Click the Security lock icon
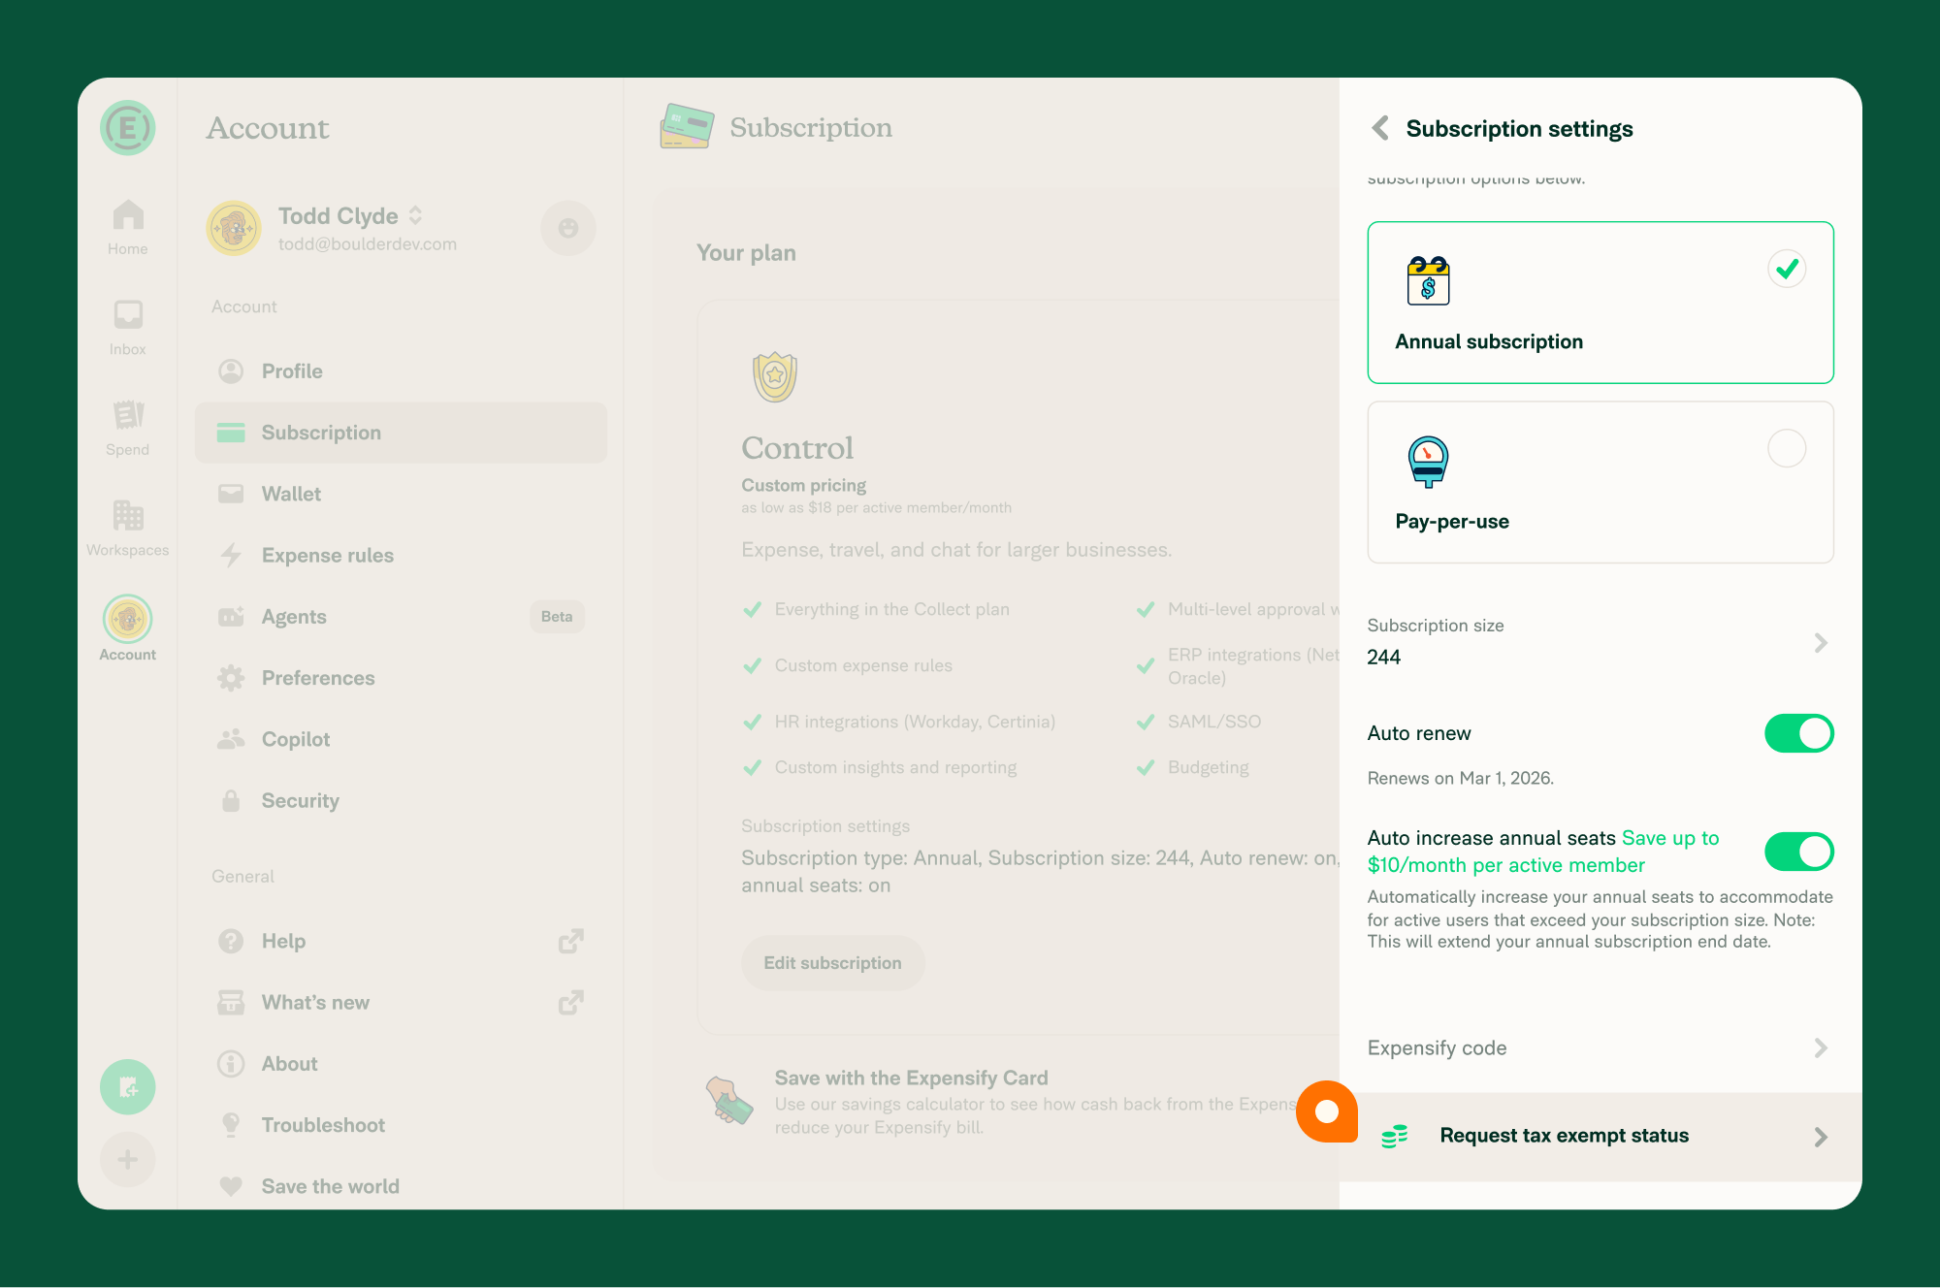1940x1288 pixels. [231, 800]
